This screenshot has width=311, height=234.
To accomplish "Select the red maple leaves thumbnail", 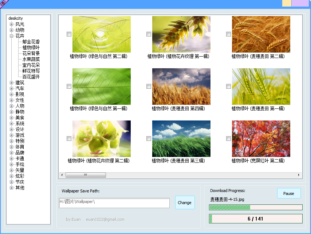I will tap(261, 138).
